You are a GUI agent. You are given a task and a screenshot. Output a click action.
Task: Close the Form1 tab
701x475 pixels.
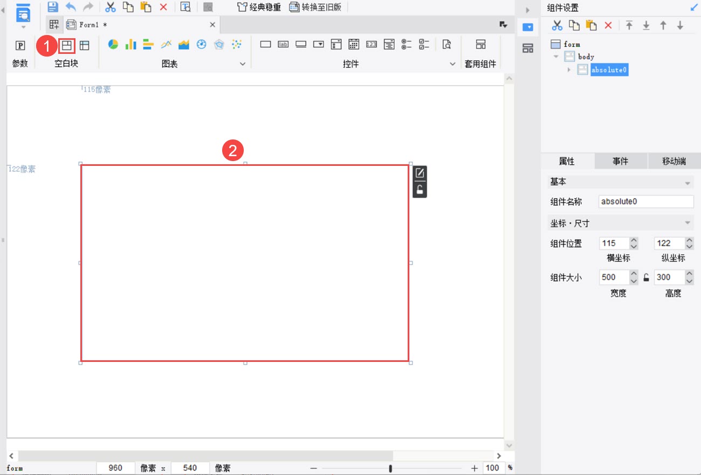click(212, 25)
